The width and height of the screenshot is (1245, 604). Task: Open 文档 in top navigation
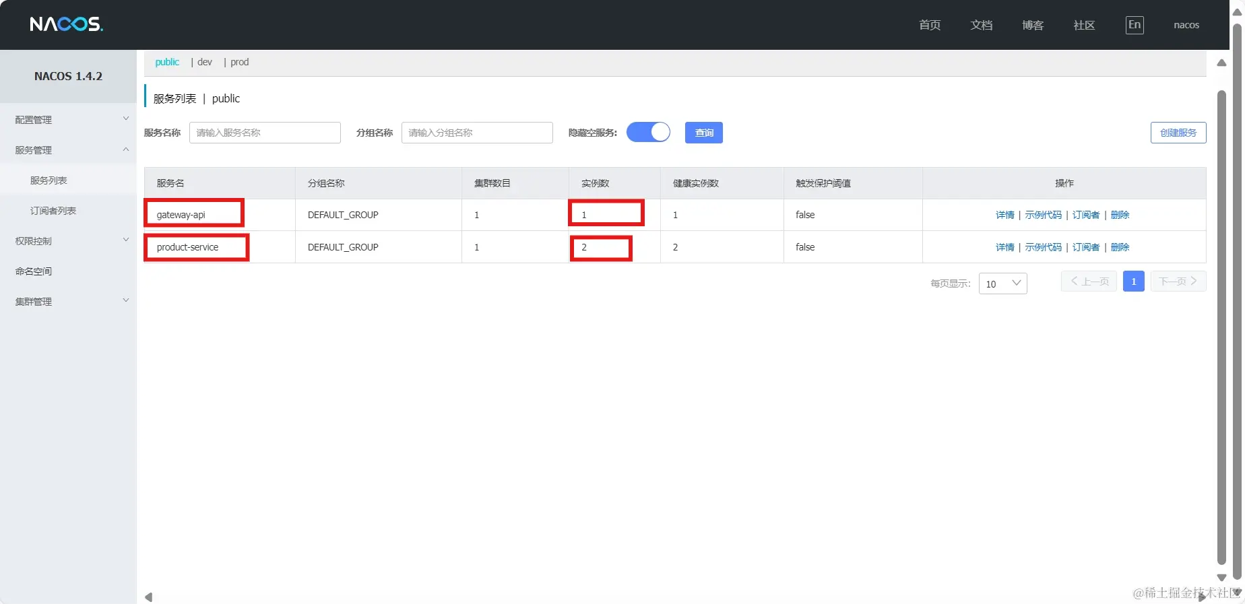tap(982, 25)
